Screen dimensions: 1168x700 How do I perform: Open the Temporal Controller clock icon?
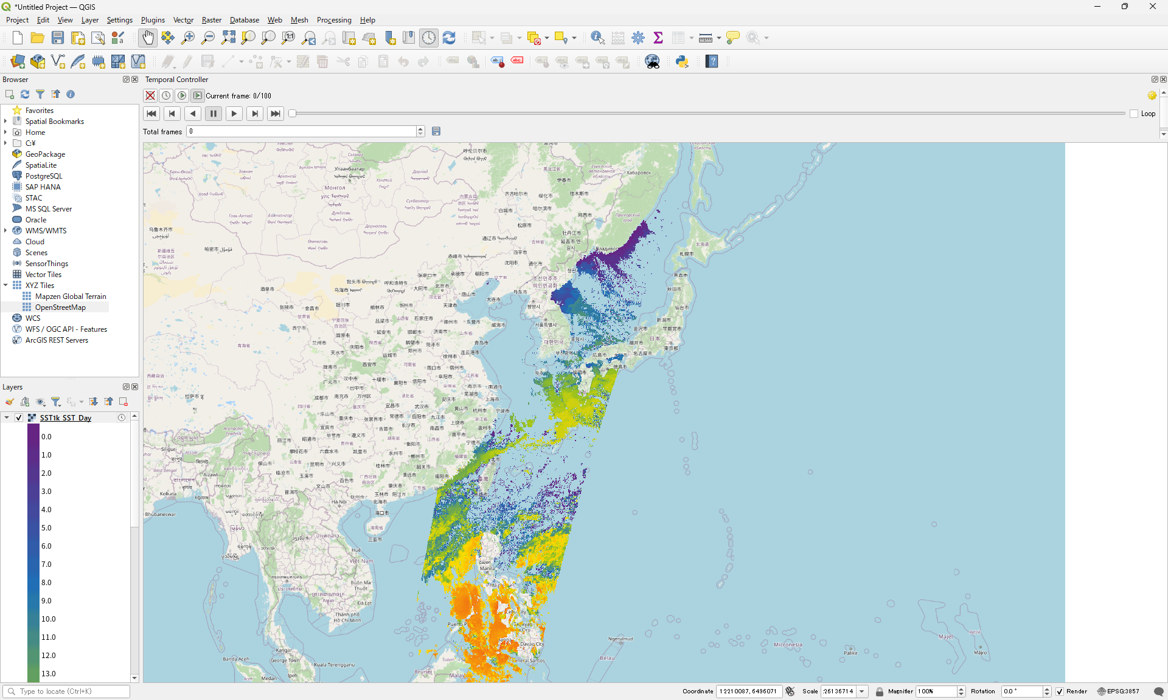429,38
